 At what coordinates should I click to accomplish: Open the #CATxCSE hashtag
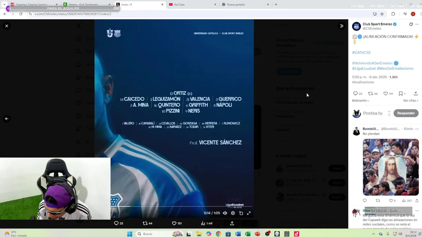[361, 52]
